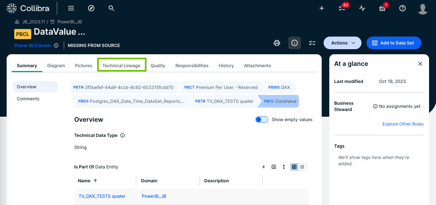Toggle the At a glance info button

295,43
